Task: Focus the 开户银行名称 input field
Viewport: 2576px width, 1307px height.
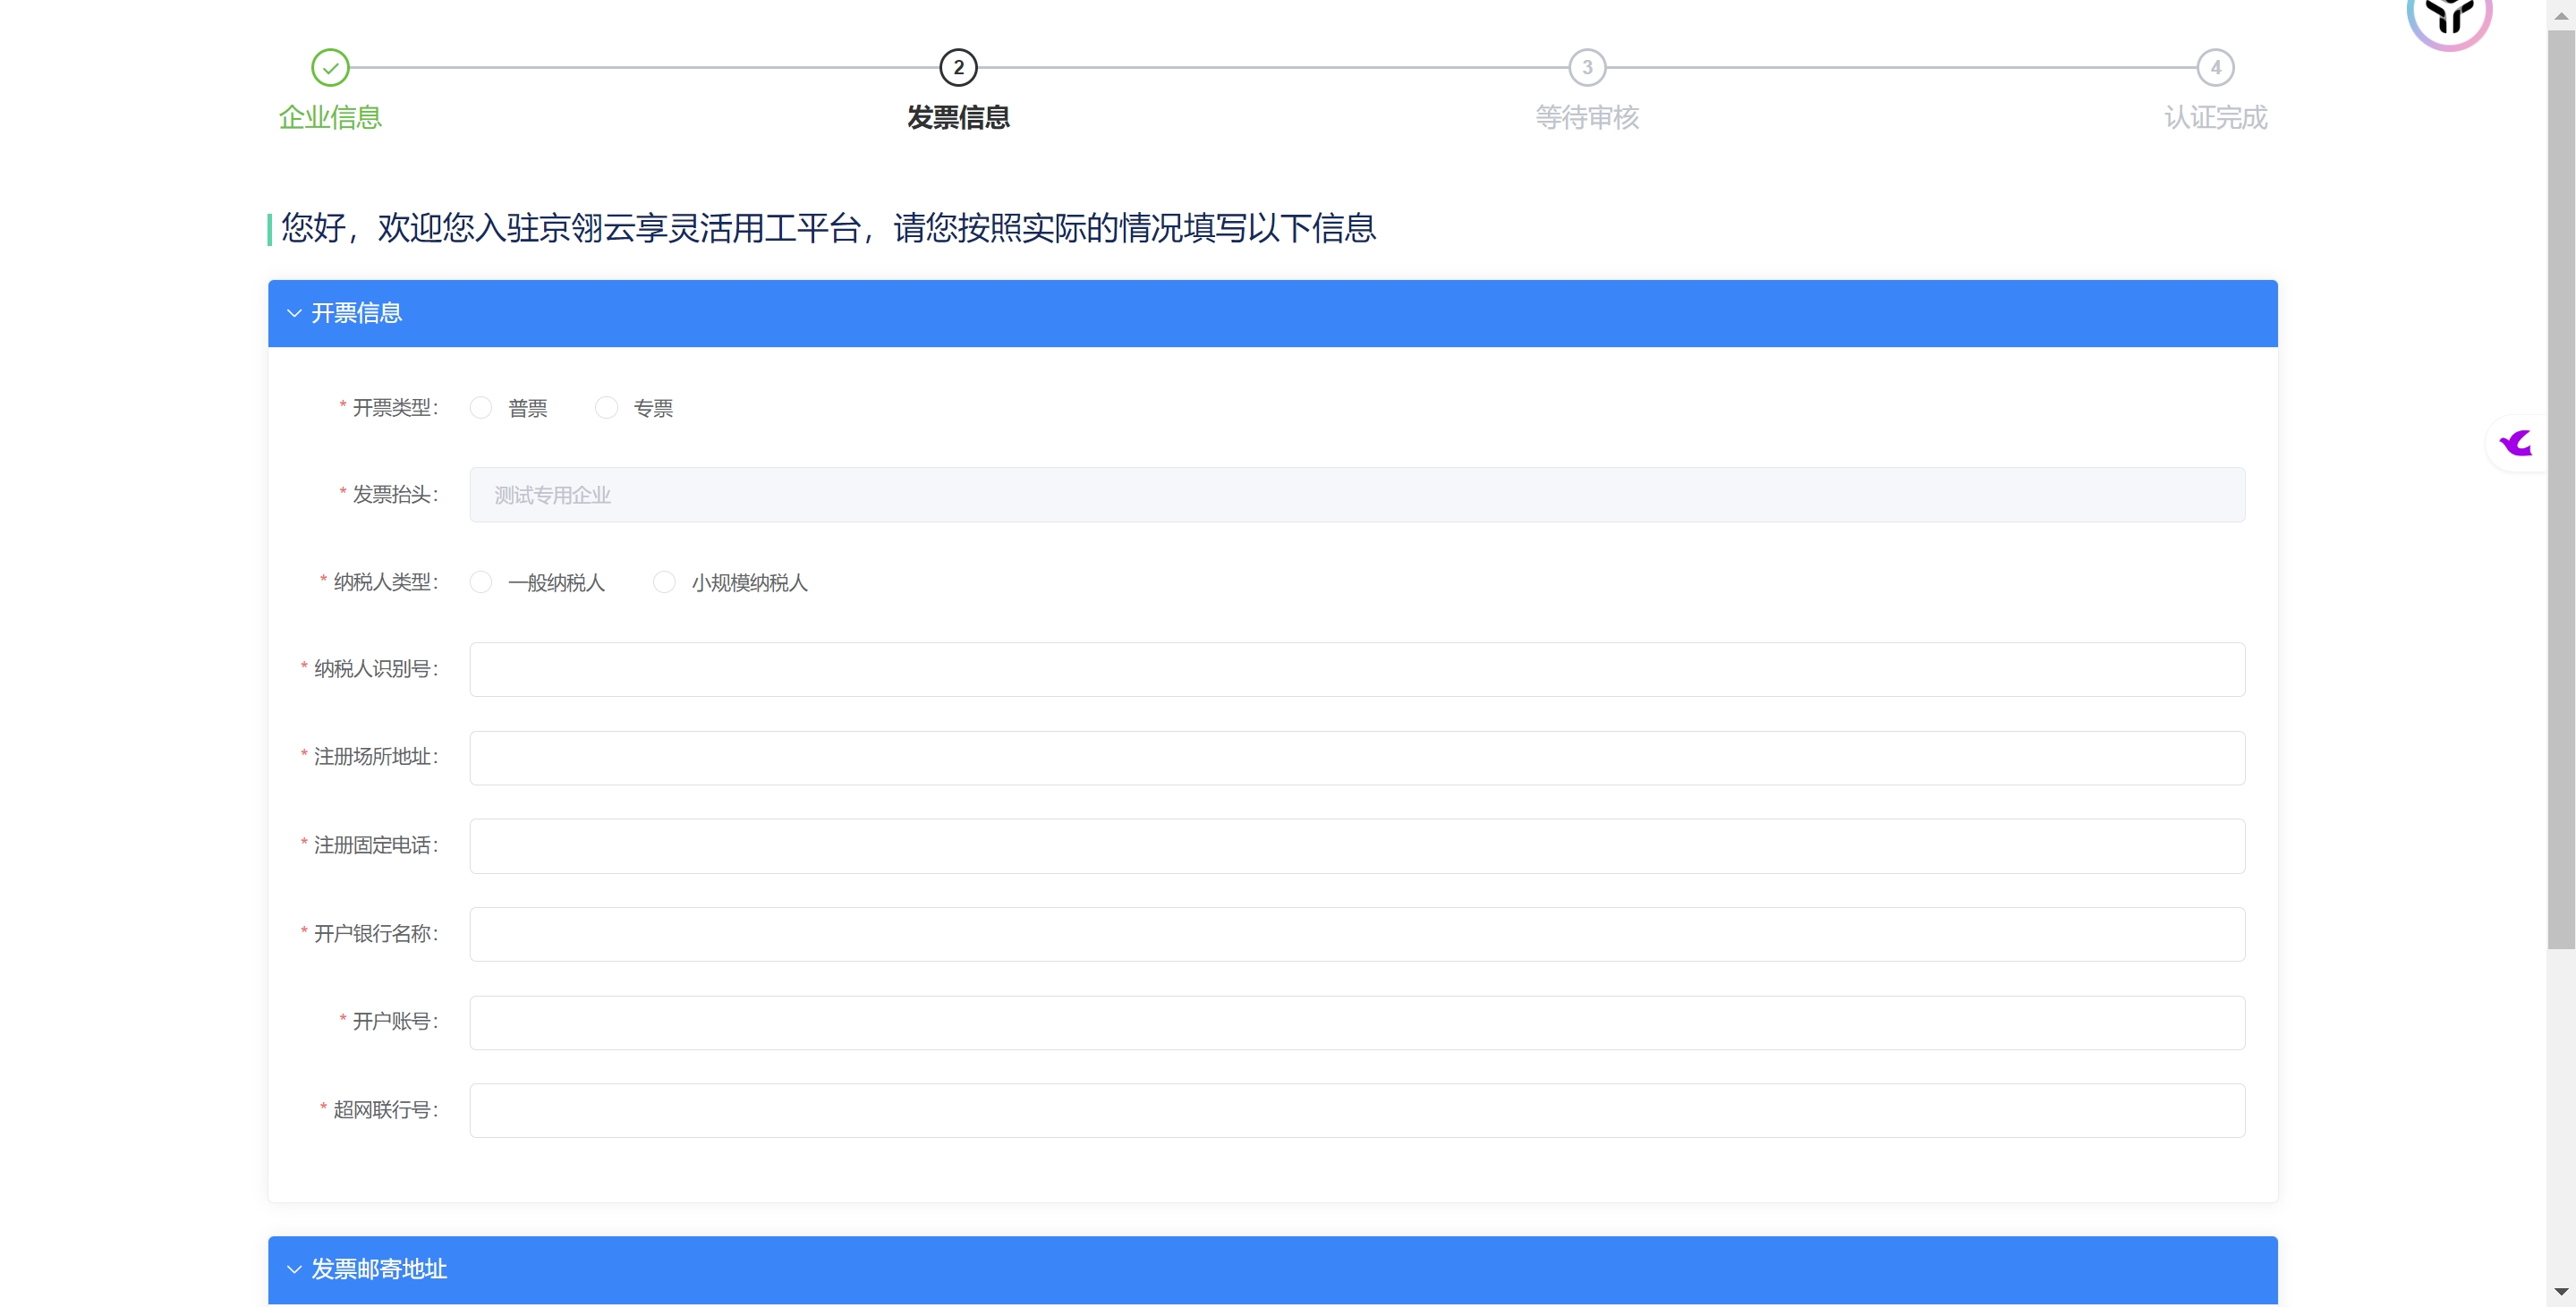Action: pyautogui.click(x=1357, y=934)
